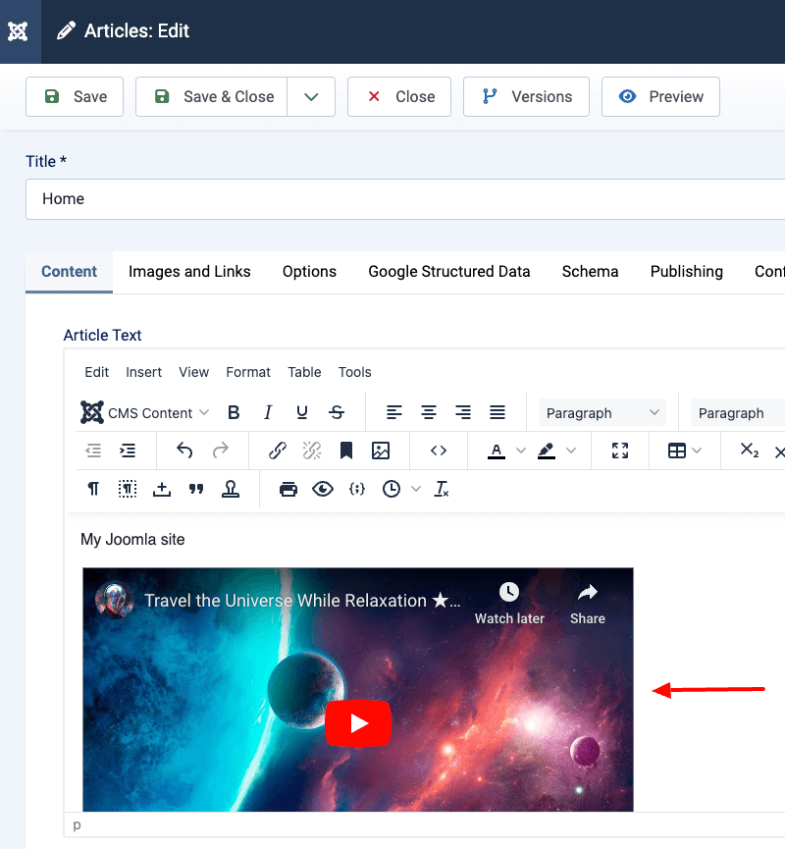Viewport: 785px width, 849px height.
Task: Click the Title input field
Action: click(x=405, y=199)
